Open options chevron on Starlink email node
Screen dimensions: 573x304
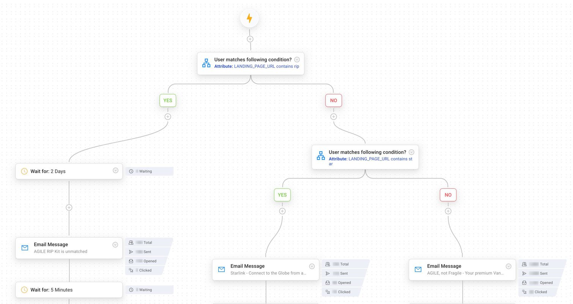pos(312,266)
